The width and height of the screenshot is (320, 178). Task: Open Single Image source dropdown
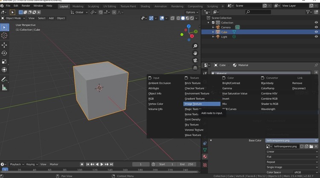pyautogui.click(x=292, y=167)
